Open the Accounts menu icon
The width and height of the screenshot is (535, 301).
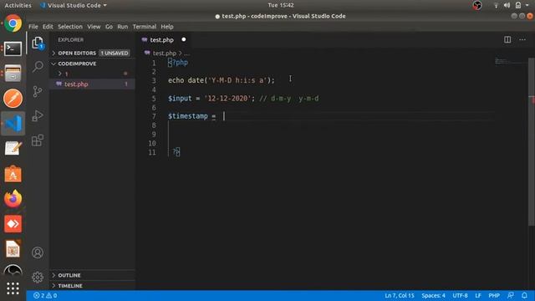[38, 253]
